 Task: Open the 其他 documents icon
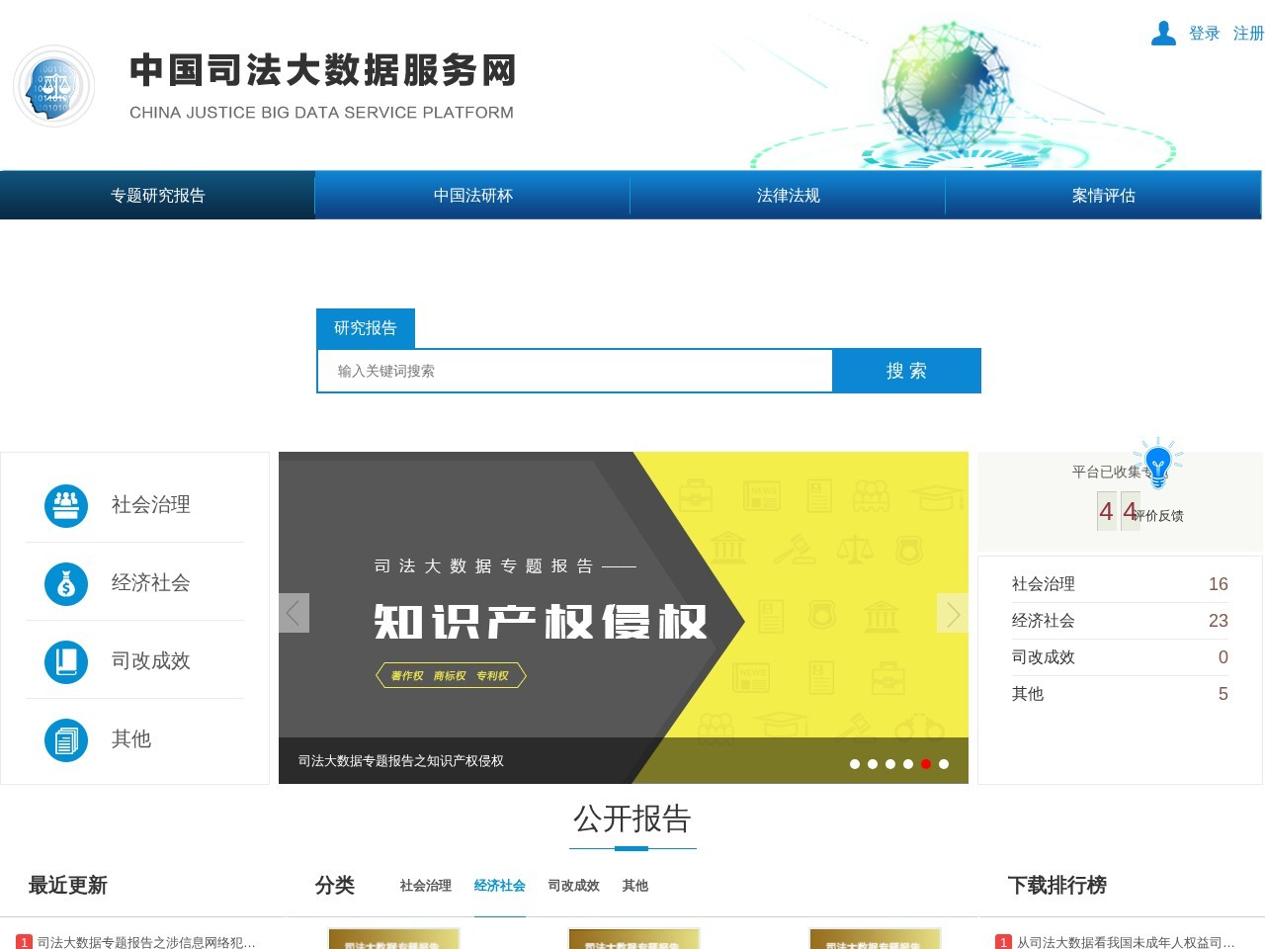click(x=66, y=739)
